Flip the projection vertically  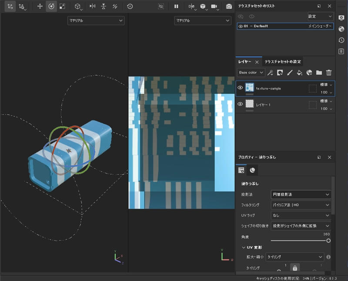click(104, 6)
